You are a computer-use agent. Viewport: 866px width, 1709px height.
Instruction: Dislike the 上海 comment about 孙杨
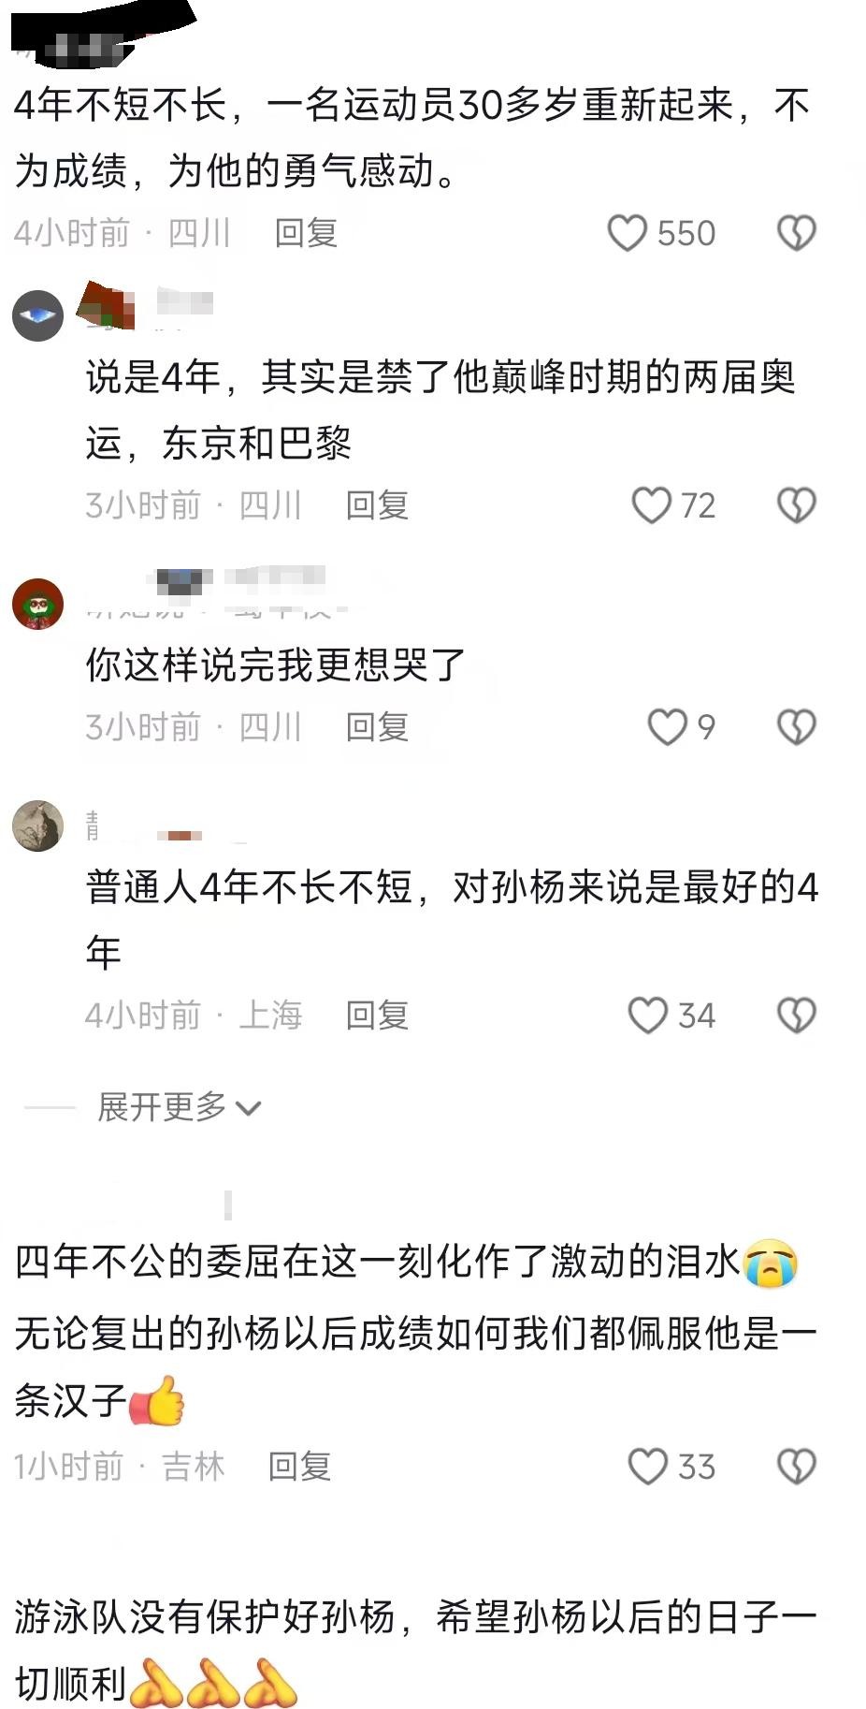pos(797,1015)
